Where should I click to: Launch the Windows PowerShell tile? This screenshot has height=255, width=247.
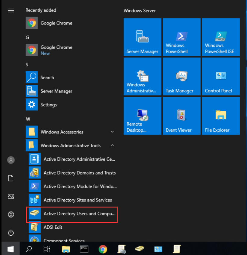click(182, 37)
